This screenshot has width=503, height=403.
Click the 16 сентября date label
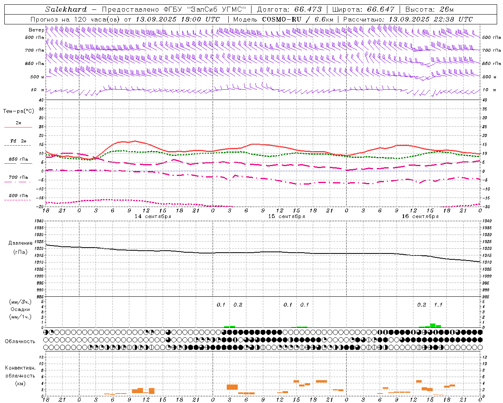[420, 216]
